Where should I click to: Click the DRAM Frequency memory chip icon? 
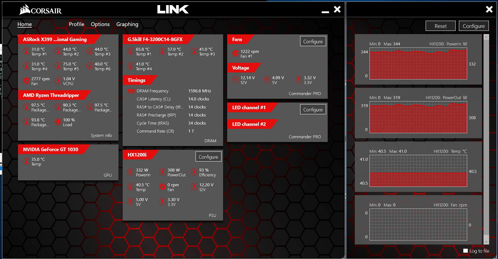(131, 91)
